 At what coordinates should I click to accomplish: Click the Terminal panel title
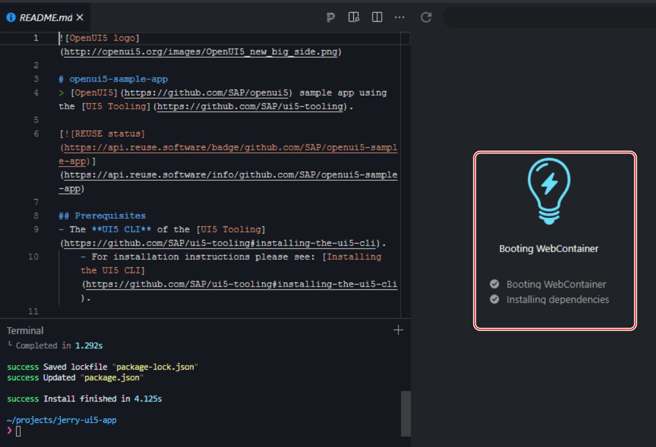coord(25,331)
